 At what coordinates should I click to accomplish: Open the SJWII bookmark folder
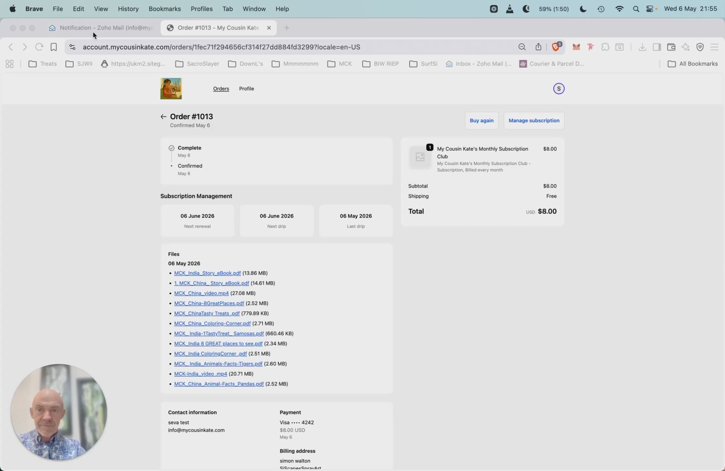(x=79, y=64)
